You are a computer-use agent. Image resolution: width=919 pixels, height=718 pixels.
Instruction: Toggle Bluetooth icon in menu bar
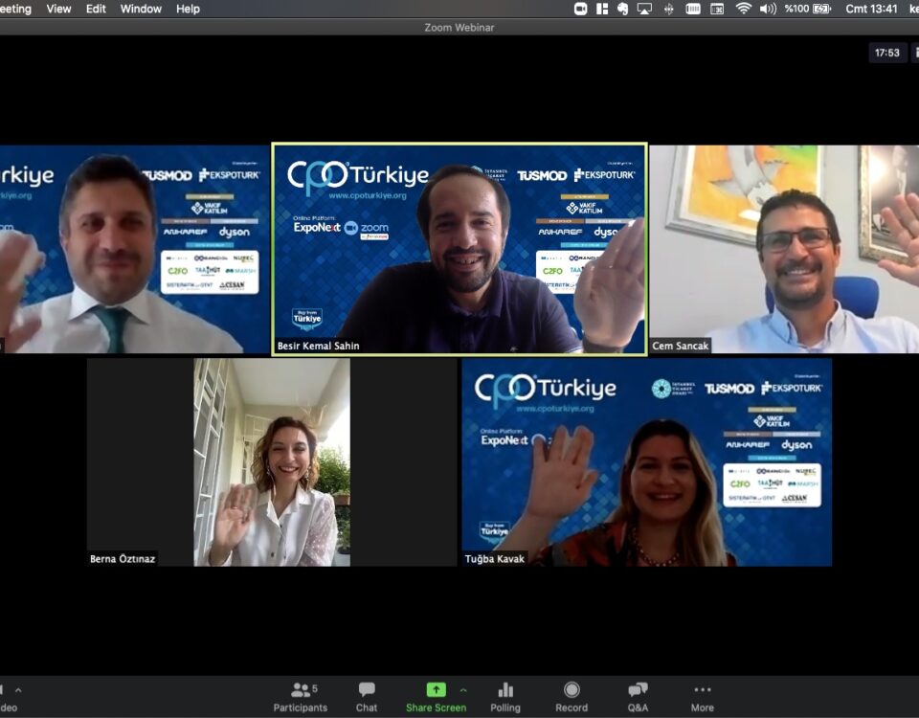(668, 9)
